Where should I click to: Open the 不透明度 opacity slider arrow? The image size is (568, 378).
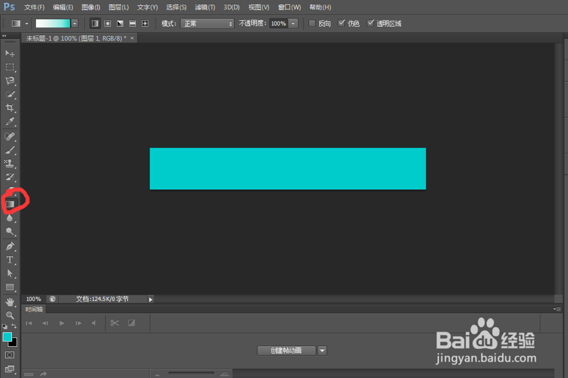pyautogui.click(x=293, y=23)
